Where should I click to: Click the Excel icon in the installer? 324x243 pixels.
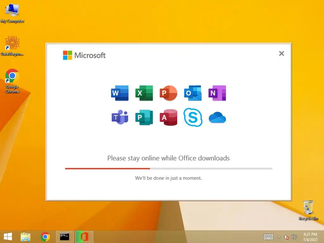[144, 93]
